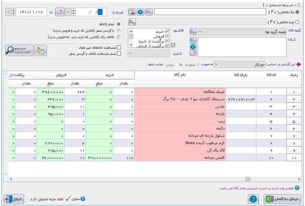Open the کاربر dropdown

tap(149, 53)
